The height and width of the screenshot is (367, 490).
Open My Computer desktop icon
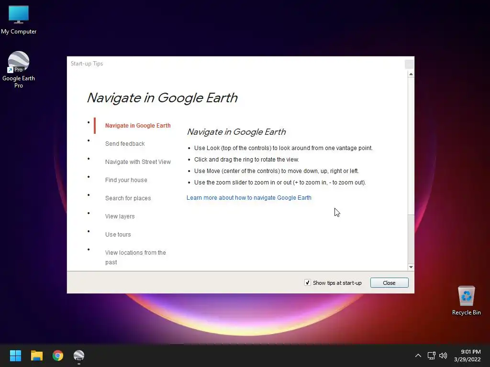[19, 20]
